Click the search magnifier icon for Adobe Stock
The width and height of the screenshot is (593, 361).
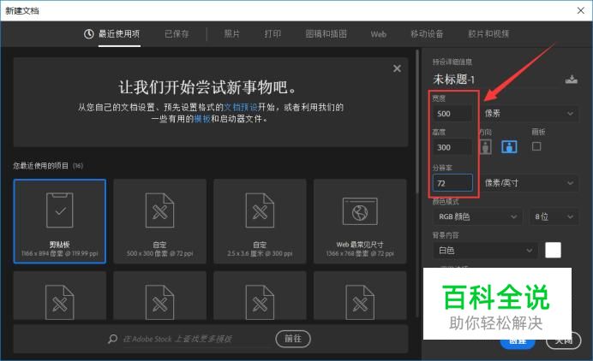[x=112, y=339]
